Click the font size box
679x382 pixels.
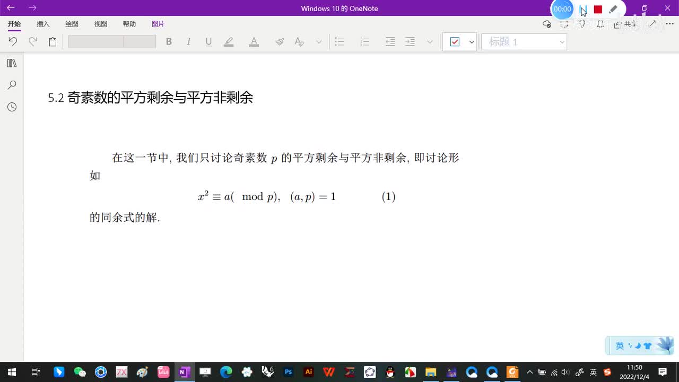coord(140,41)
